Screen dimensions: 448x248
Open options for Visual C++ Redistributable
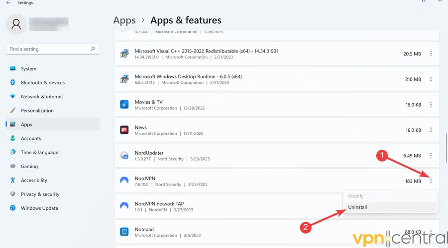click(431, 54)
